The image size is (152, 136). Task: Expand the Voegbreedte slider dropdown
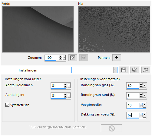[x=144, y=105]
